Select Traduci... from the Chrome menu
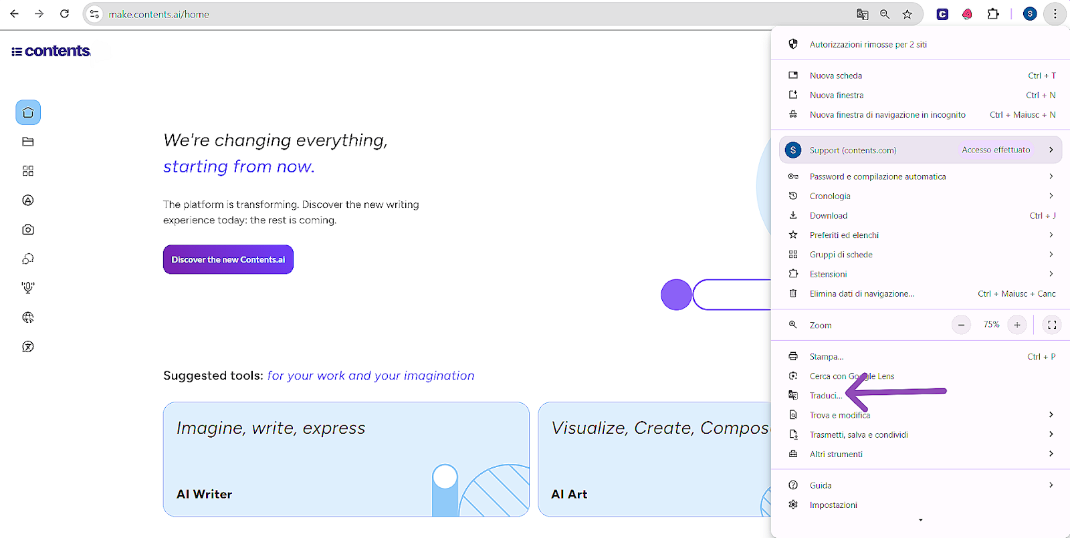 (826, 396)
